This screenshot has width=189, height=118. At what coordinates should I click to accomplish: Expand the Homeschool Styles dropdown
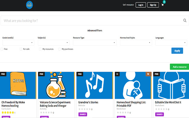click(136, 43)
